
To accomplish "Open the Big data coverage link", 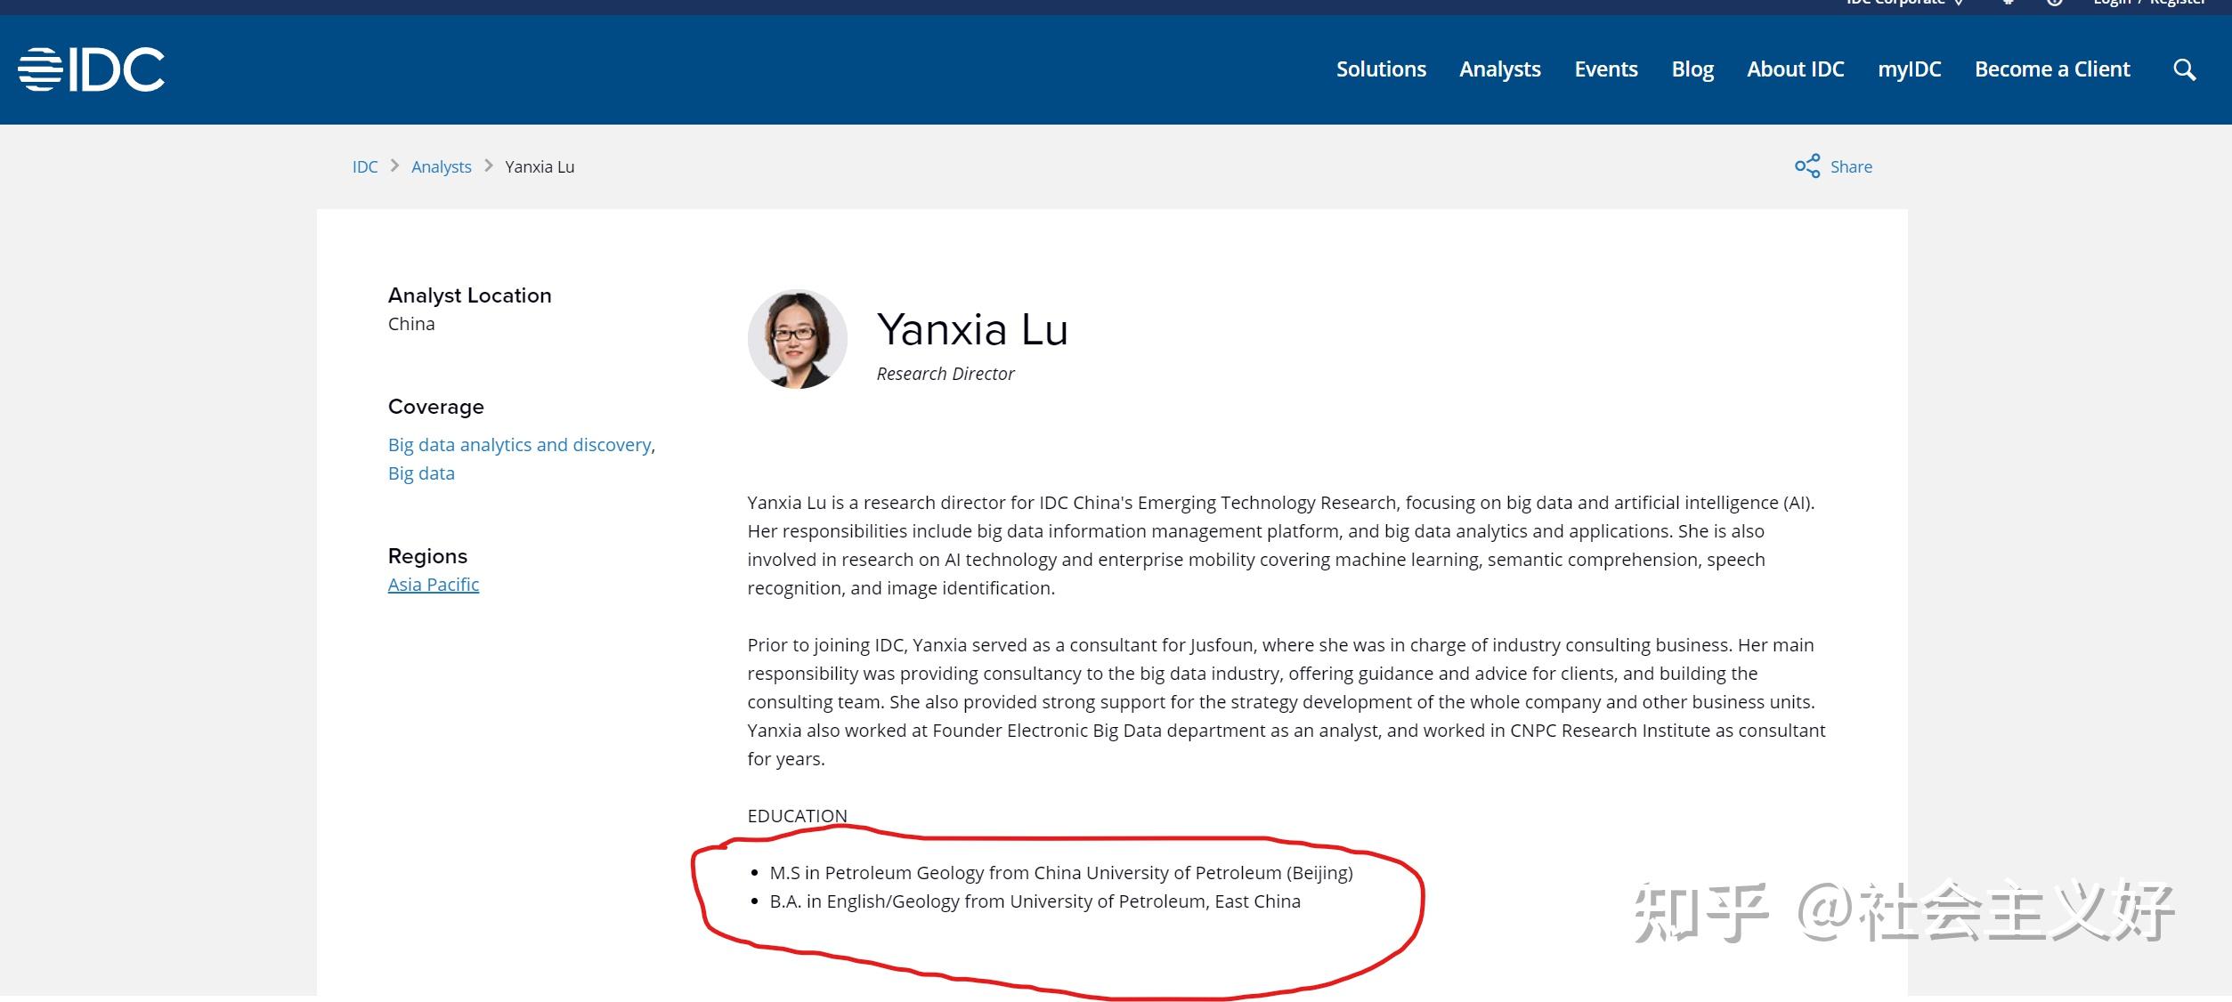I will [421, 473].
